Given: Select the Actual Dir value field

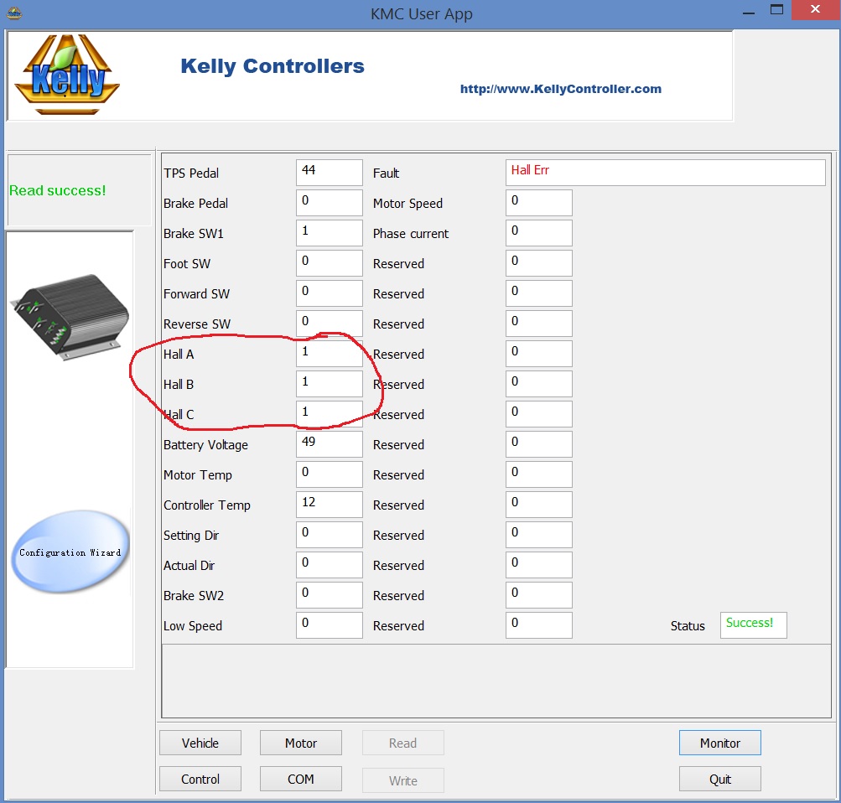Looking at the screenshot, I should coord(330,565).
